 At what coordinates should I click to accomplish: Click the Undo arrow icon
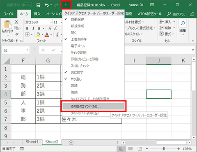coord(47,5)
